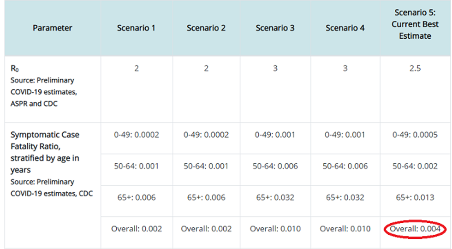Click the Scenario 3 column header
This screenshot has height=249, width=452.
tap(275, 28)
